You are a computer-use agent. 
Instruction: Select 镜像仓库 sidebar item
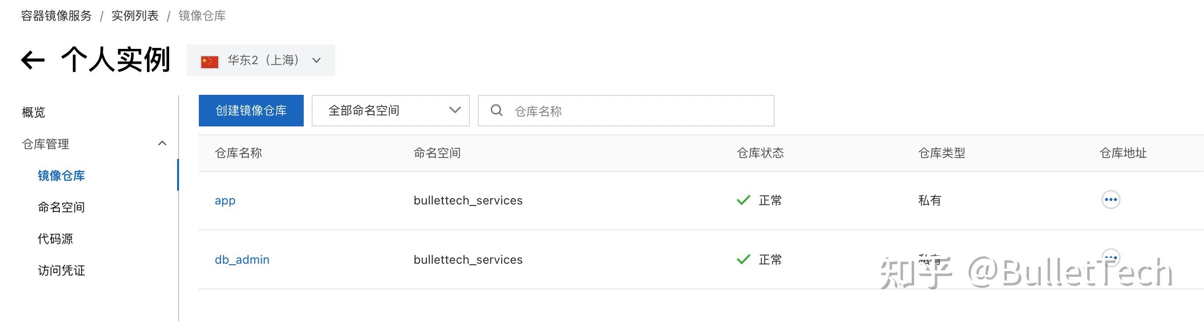(x=61, y=175)
